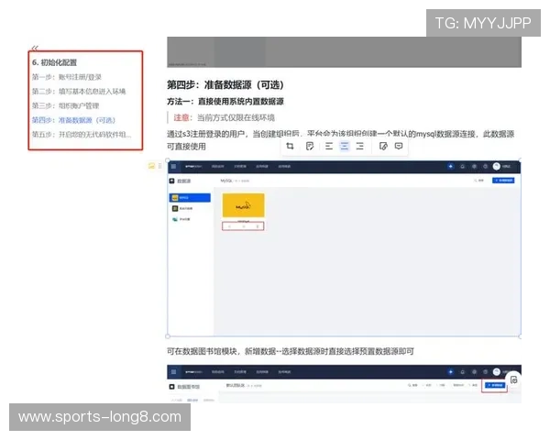The image size is (550, 440).
Task: Click the edit note icon next to crop
Action: click(x=310, y=146)
